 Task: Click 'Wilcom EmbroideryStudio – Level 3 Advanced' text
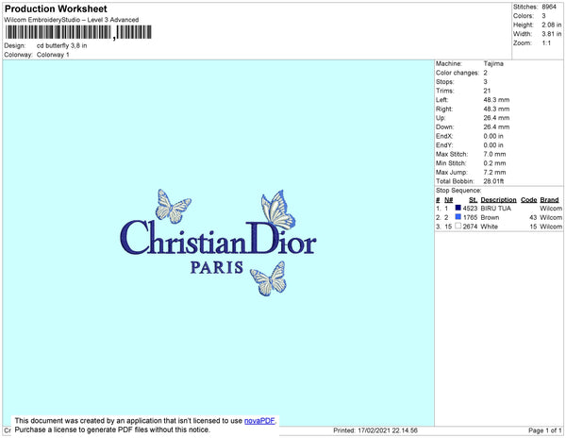[x=72, y=20]
